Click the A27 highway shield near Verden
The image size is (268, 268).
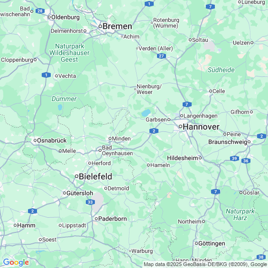pos(161,56)
